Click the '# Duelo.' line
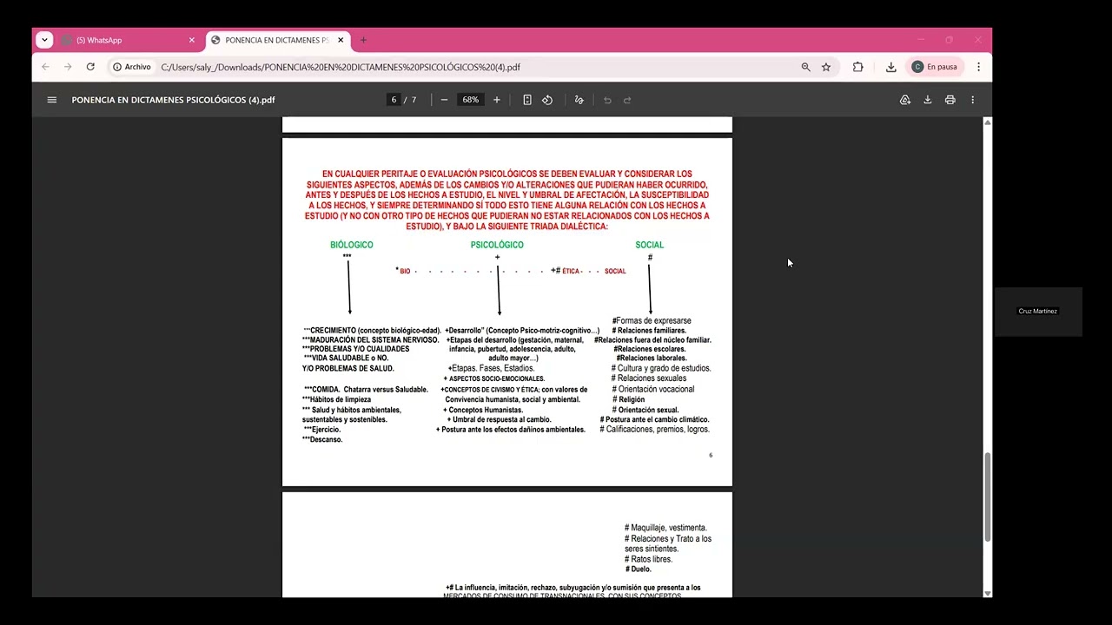Image resolution: width=1112 pixels, height=625 pixels. [x=638, y=569]
